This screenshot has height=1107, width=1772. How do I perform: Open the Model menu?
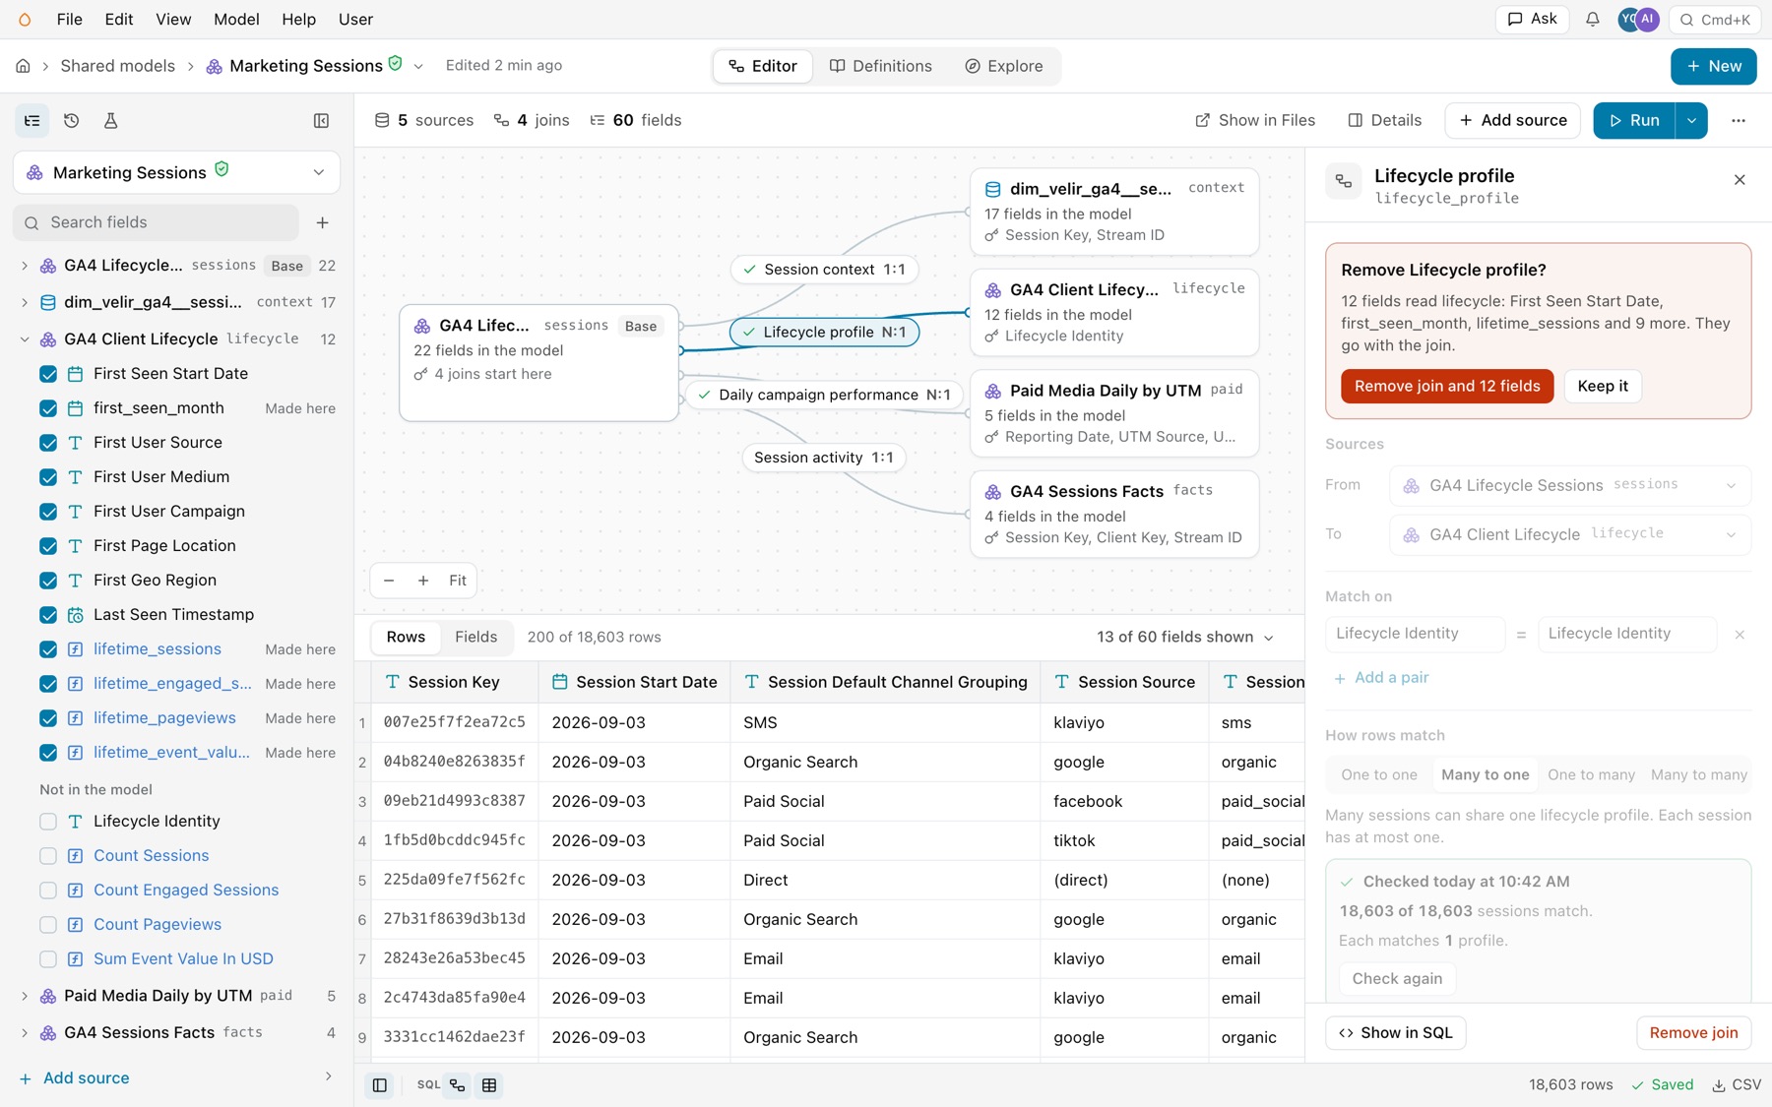pos(236,20)
